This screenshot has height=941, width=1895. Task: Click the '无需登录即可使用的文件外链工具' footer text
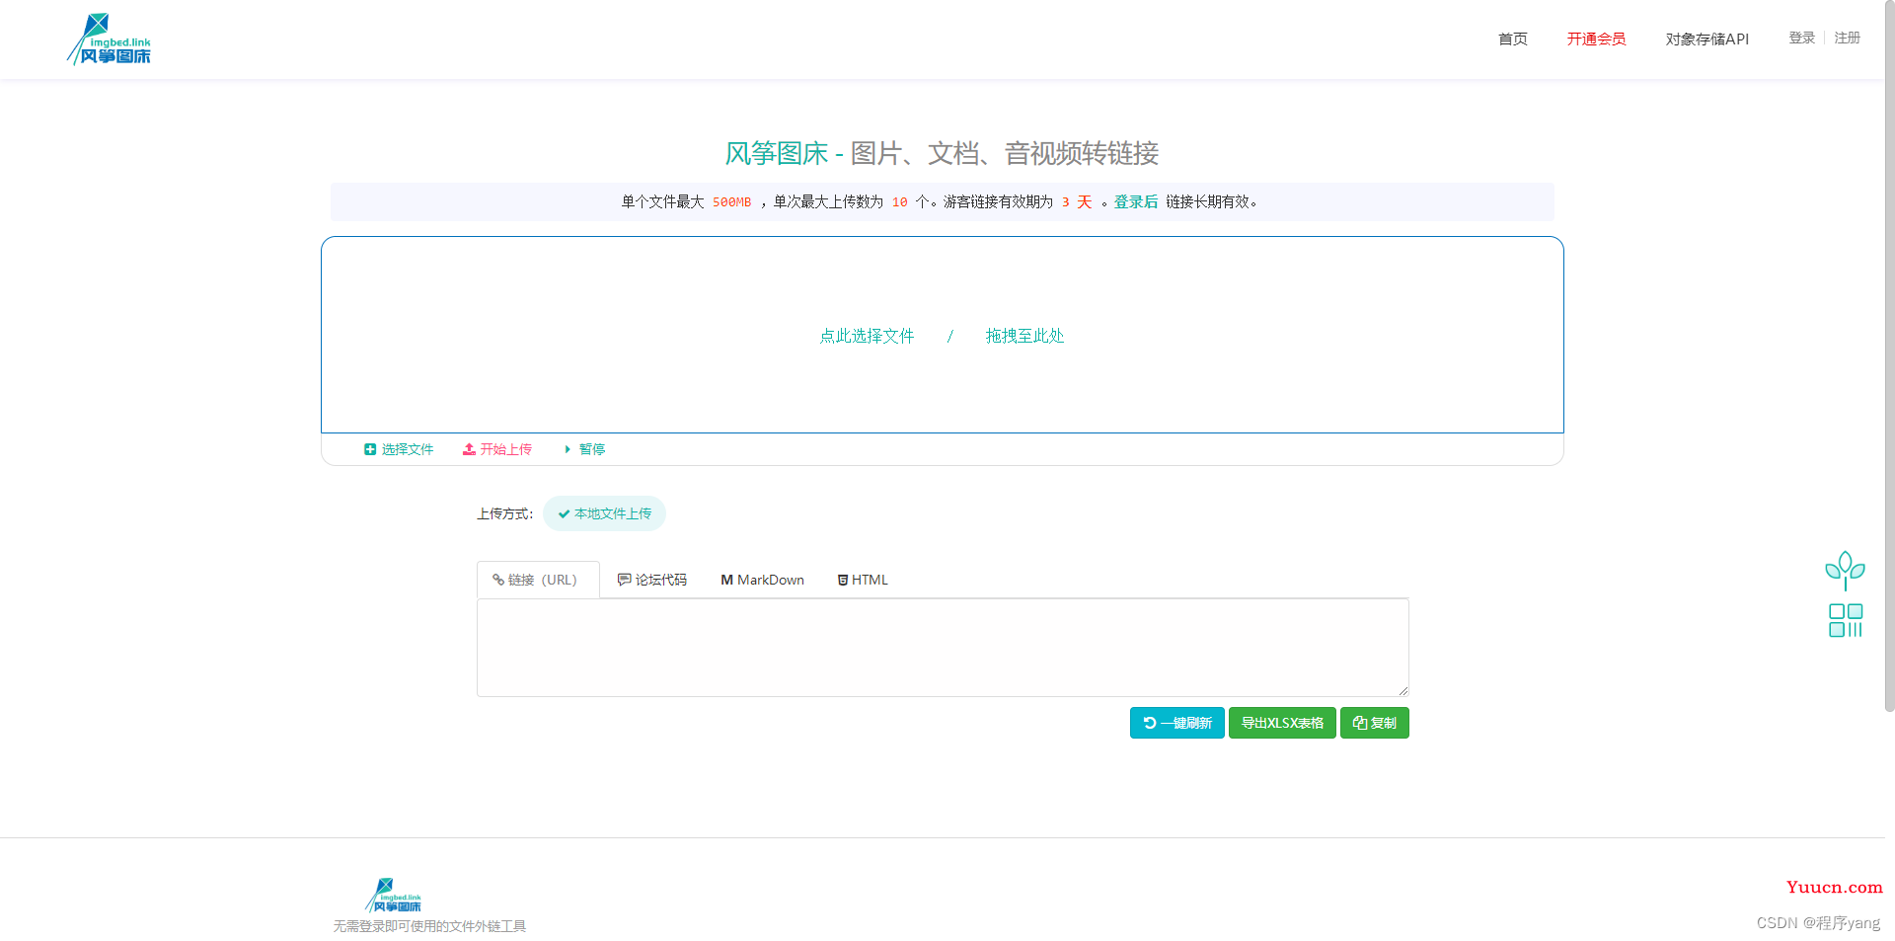pyautogui.click(x=429, y=926)
